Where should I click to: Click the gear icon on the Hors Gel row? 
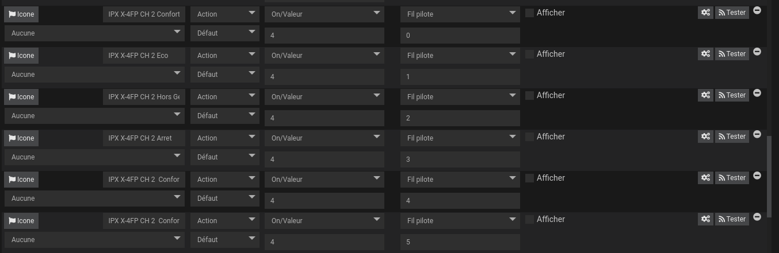[x=705, y=95]
